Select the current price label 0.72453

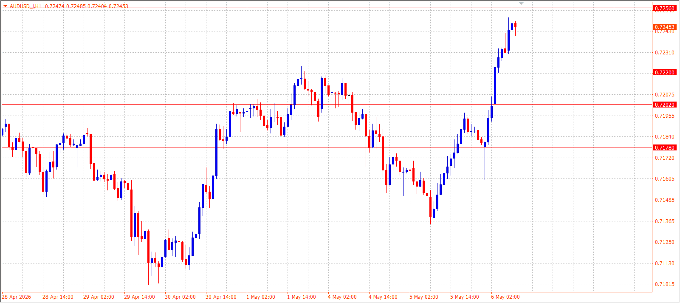664,27
